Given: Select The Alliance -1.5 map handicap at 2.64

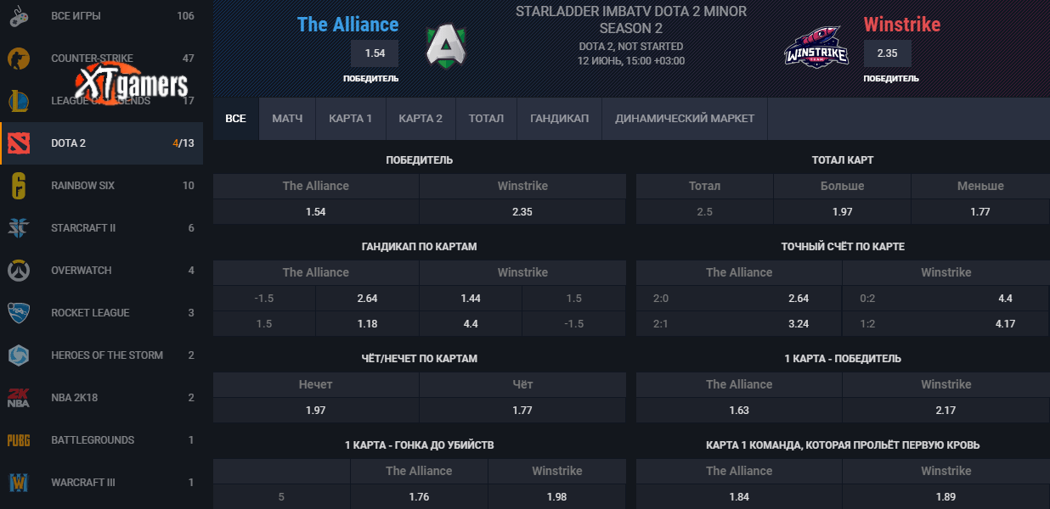Looking at the screenshot, I should click(x=367, y=299).
